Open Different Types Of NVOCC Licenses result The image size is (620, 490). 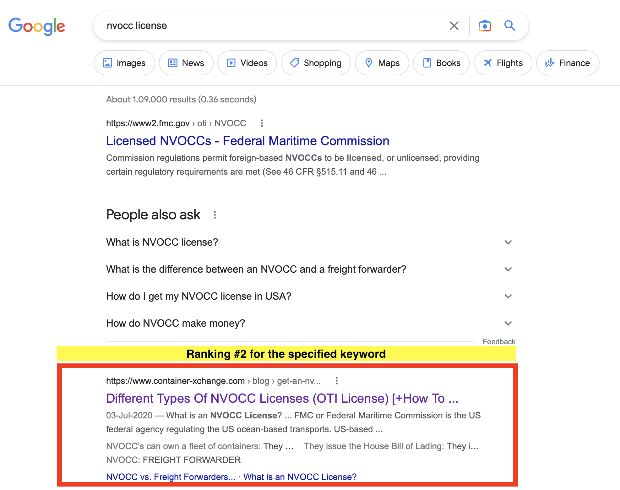[x=282, y=398]
